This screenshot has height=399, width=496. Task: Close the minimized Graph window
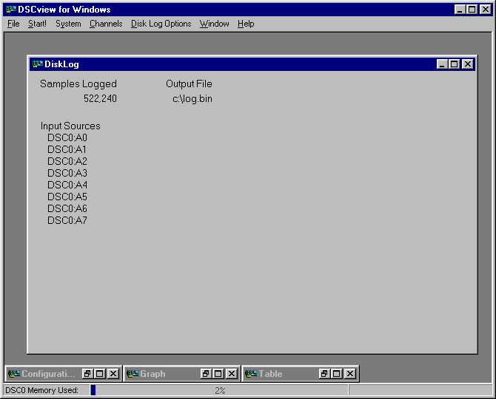232,374
